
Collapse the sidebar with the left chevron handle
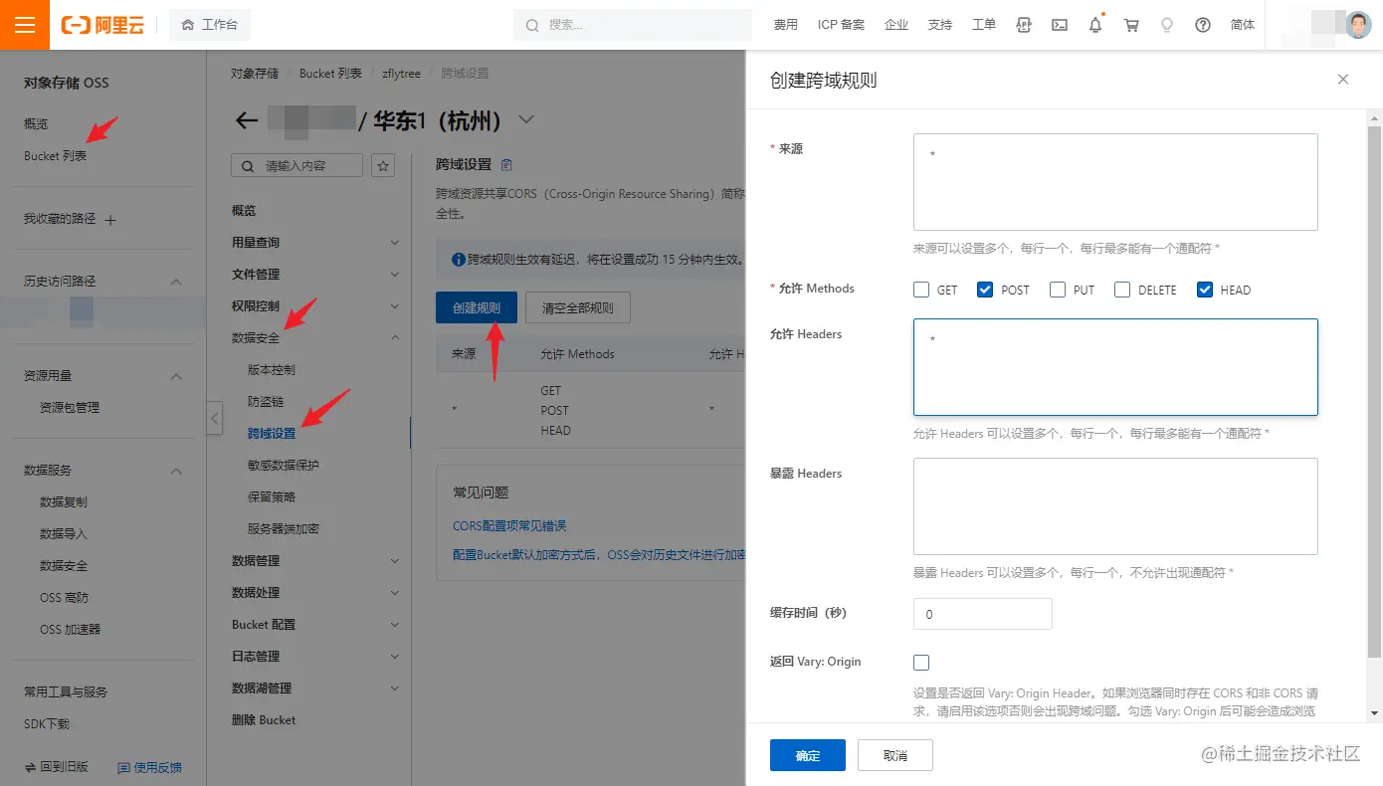[215, 418]
